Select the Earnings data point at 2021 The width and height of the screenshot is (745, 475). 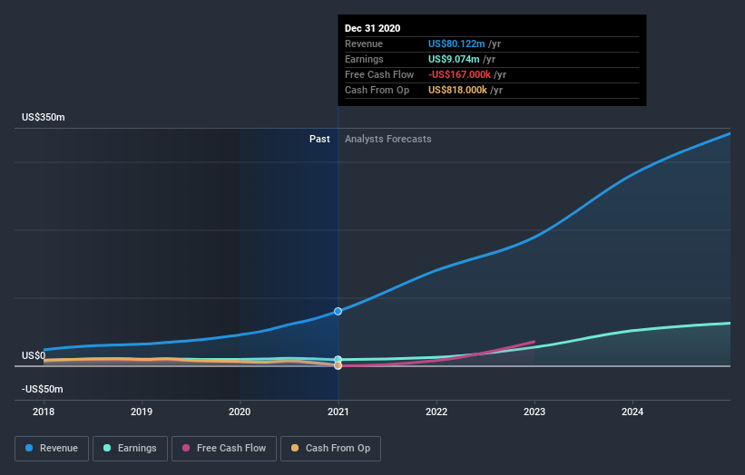coord(338,360)
